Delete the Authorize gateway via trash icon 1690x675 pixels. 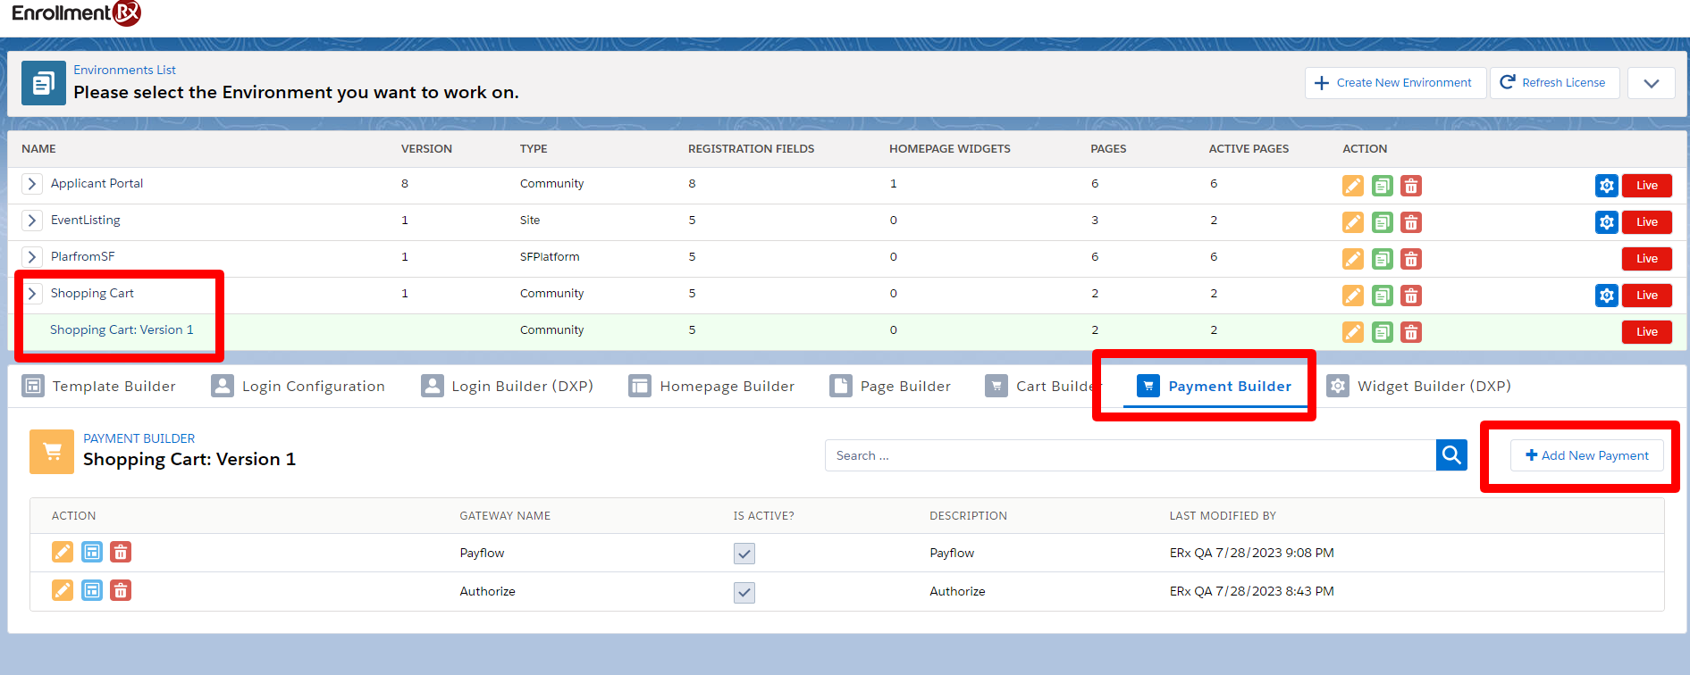coord(121,591)
